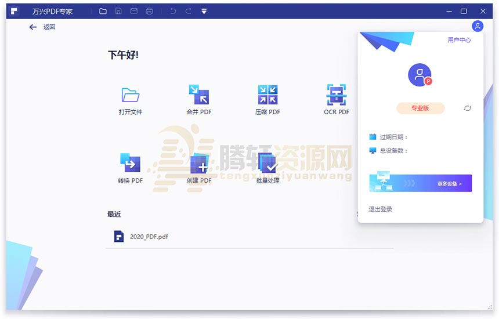Toggle the user account icon at top right
Viewport: 499px width, 319px height.
click(x=478, y=26)
